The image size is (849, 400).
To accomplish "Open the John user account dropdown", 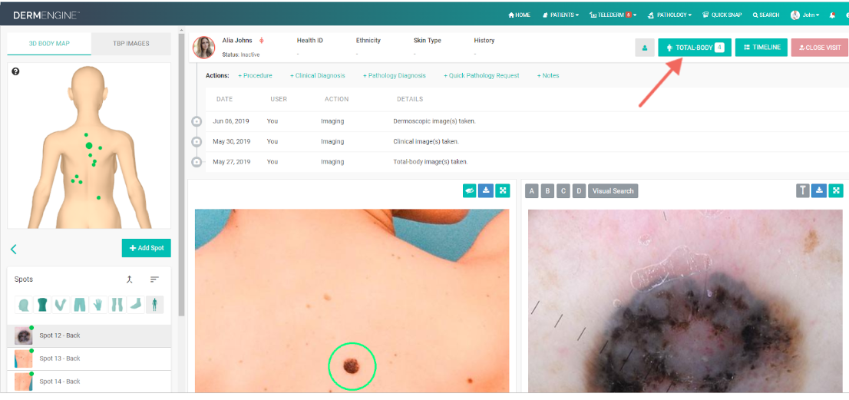I will click(805, 15).
